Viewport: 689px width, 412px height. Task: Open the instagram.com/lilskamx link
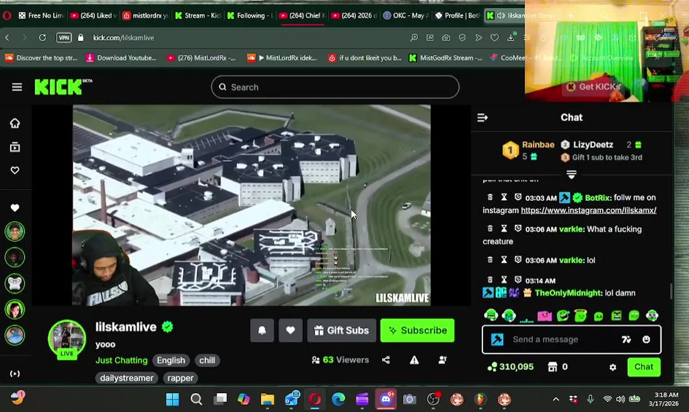tap(588, 210)
